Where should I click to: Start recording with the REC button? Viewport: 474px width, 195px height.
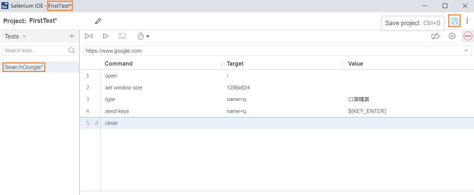[468, 36]
